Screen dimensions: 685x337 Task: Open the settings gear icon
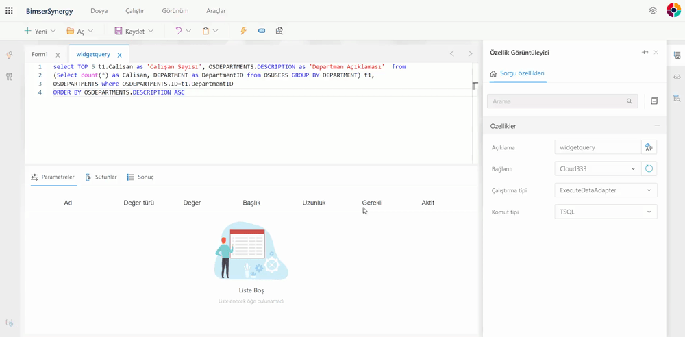click(653, 11)
